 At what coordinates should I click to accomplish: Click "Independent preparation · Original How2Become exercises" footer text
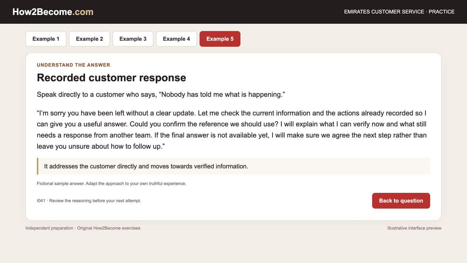pos(83,228)
